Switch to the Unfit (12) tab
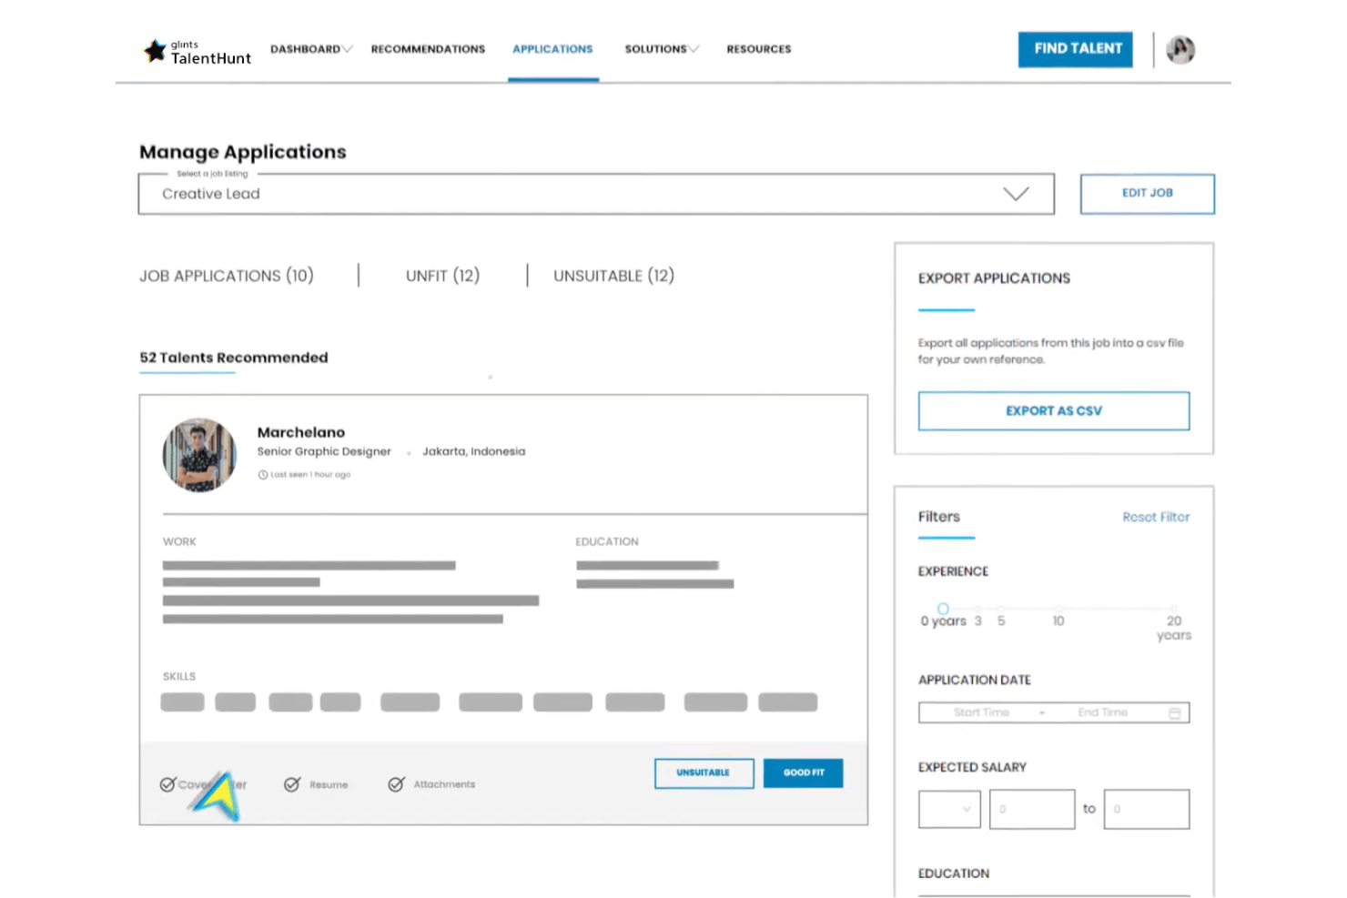The image size is (1347, 898). point(442,276)
